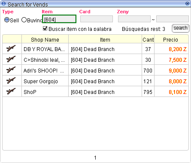The width and height of the screenshot is (191, 163).
Task: Click price 8,100 Z
Action: [x=178, y=92]
